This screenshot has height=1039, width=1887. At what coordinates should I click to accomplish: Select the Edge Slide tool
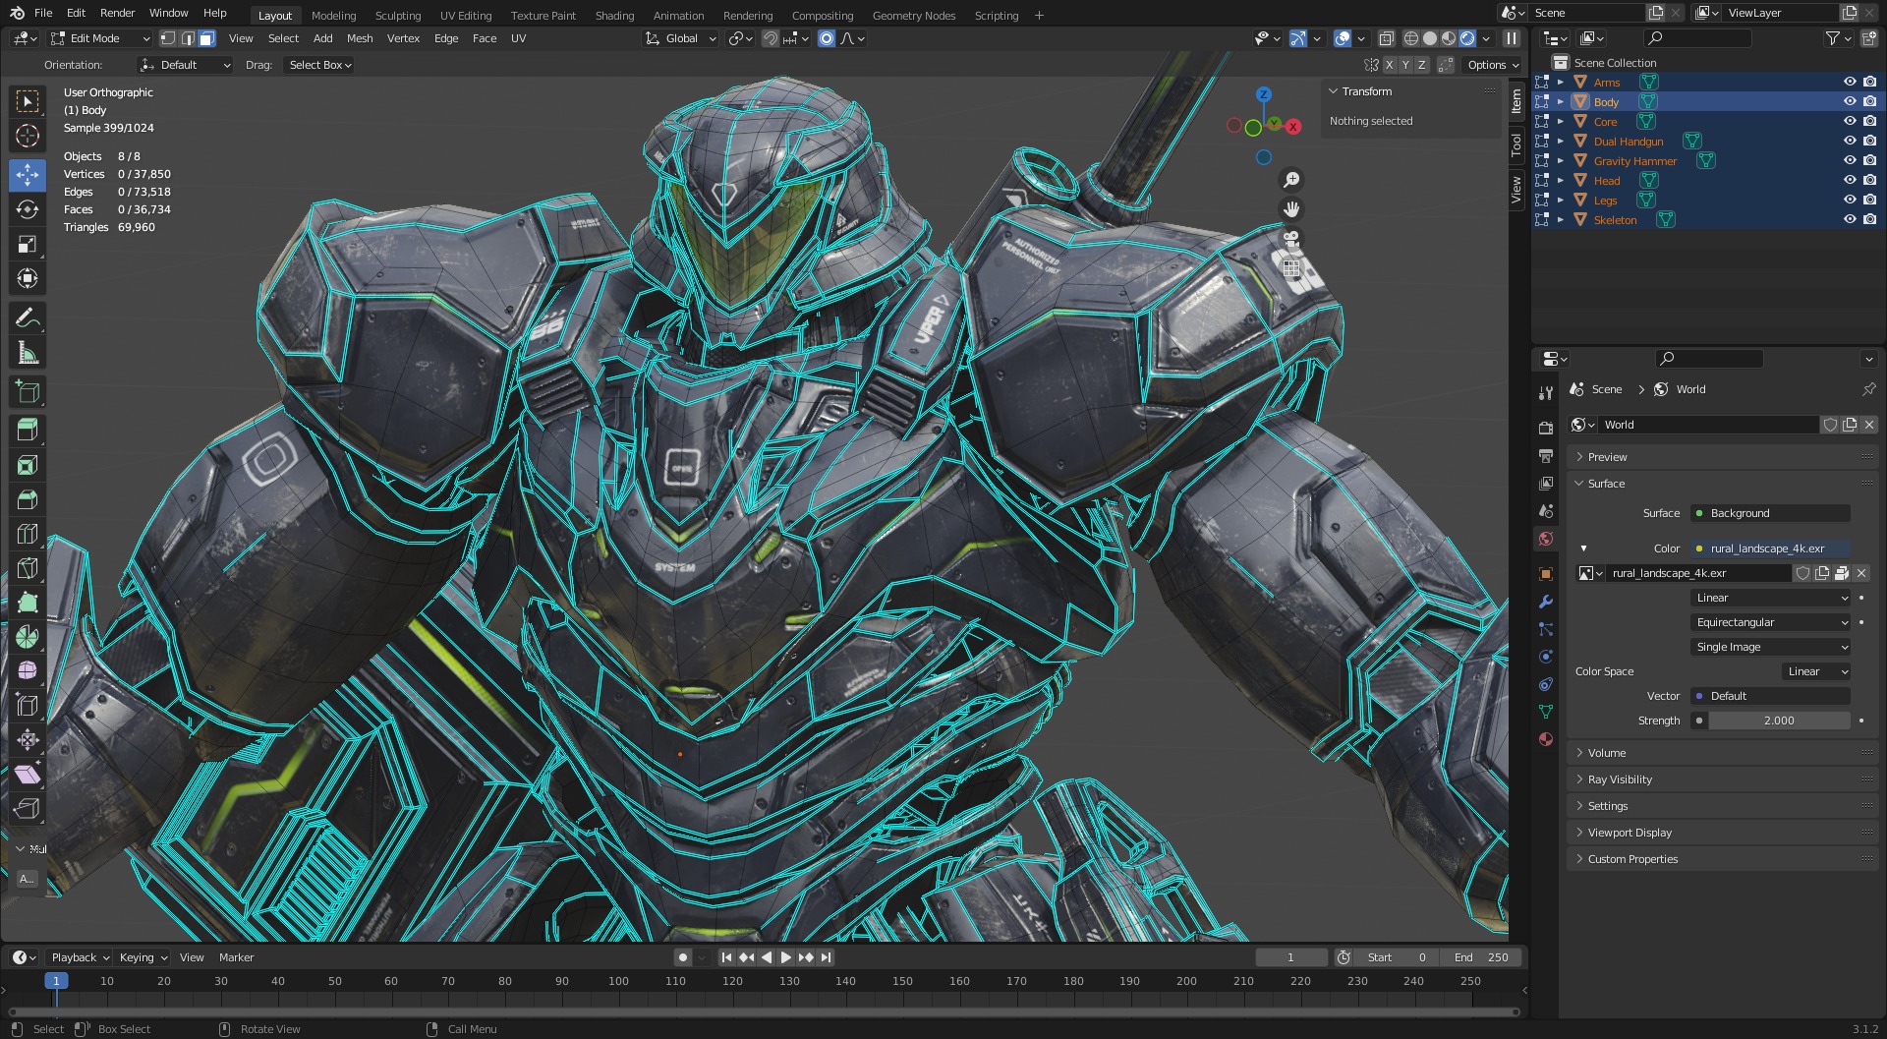pos(28,705)
